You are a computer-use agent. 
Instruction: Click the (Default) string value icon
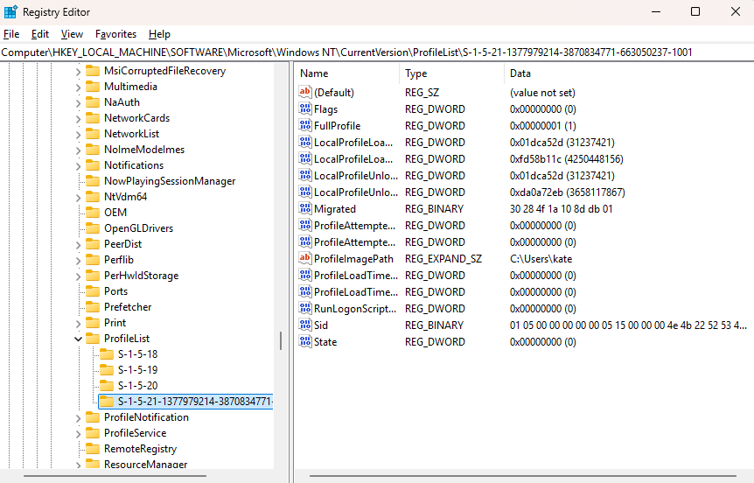pos(305,93)
